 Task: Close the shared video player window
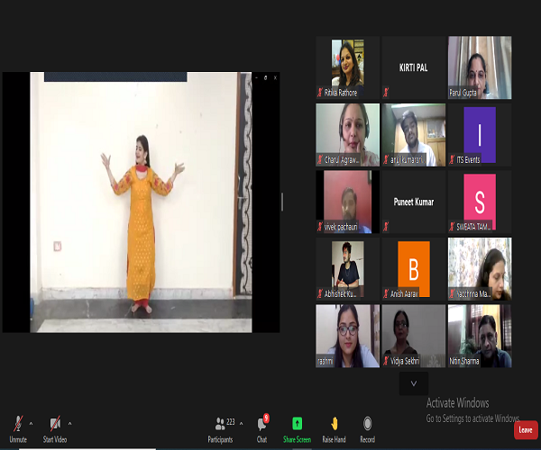[275, 77]
